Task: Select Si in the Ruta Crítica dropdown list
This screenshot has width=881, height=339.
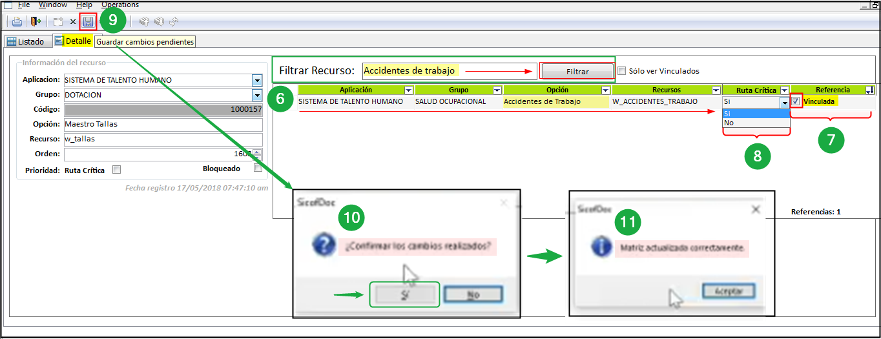Action: [x=756, y=113]
